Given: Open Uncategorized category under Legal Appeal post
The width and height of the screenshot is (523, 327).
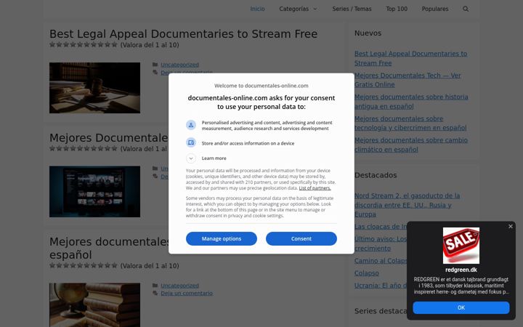Looking at the screenshot, I should coord(180,65).
